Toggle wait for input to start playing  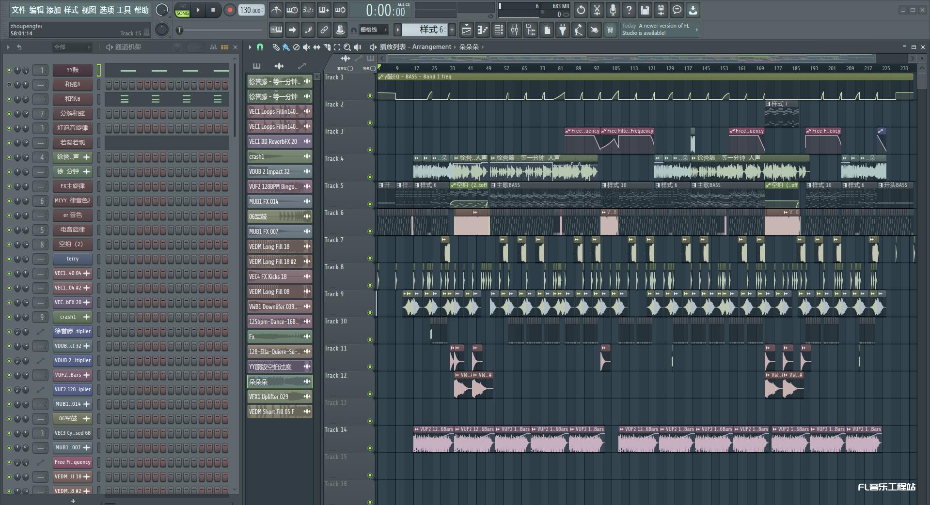pos(292,10)
